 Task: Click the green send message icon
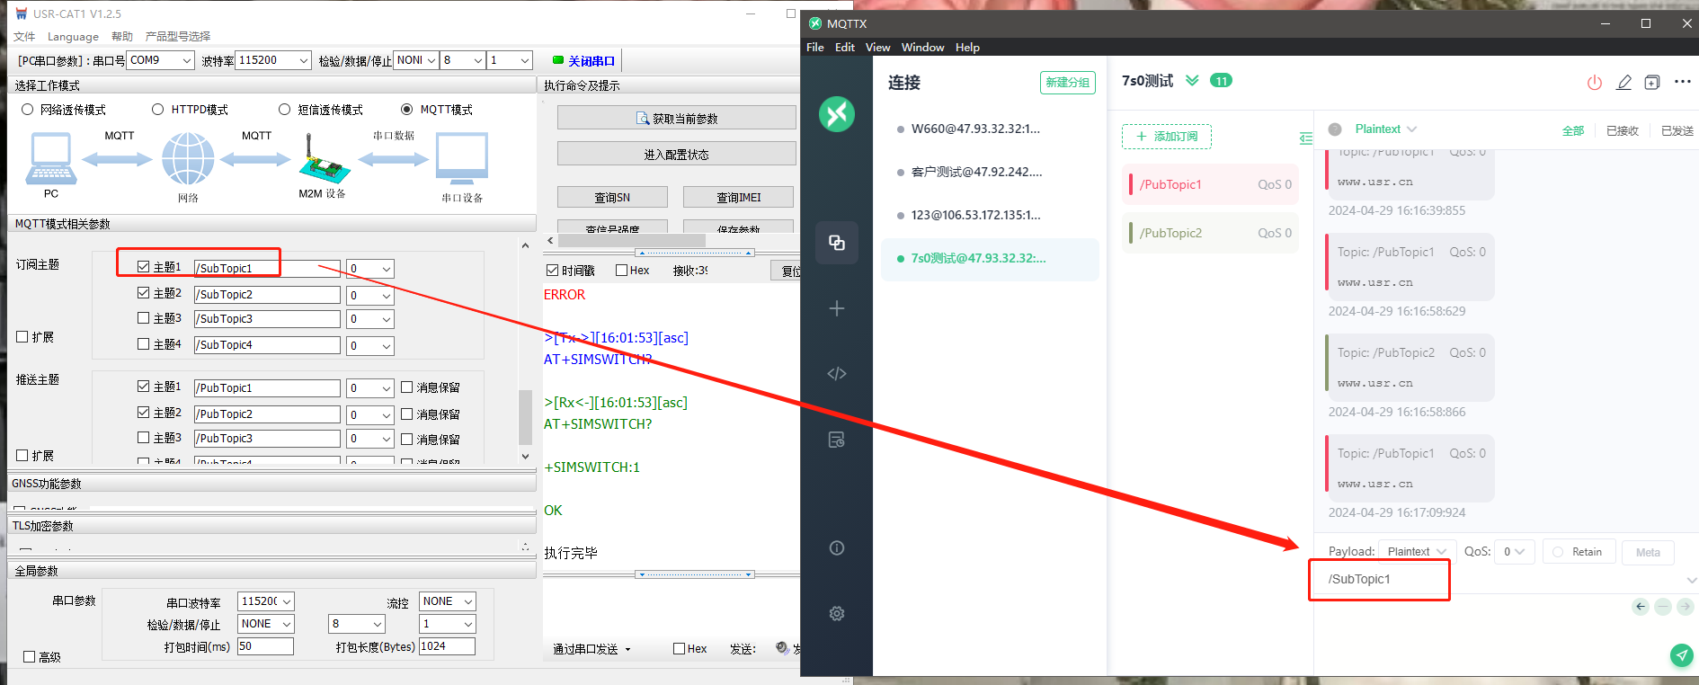point(1682,655)
